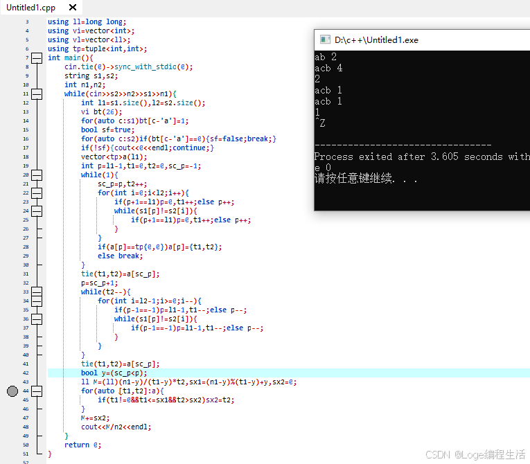Click on 'cin.tie(0)->sync_with_stdio(0);' code line
The width and height of the screenshot is (530, 464).
point(128,67)
